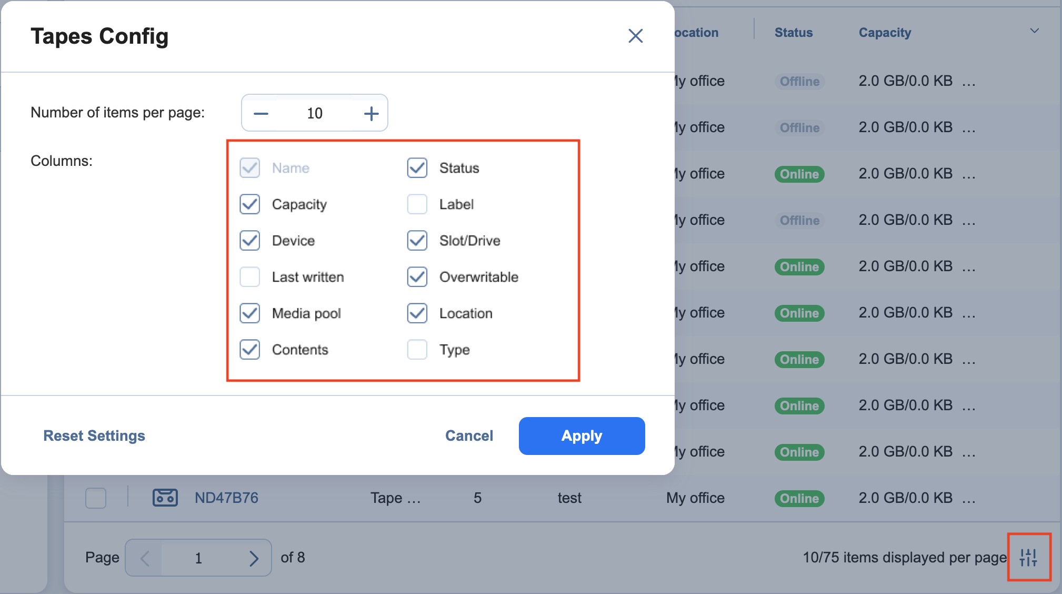
Task: Select the ND47B76 row checkbox
Action: pyautogui.click(x=96, y=498)
